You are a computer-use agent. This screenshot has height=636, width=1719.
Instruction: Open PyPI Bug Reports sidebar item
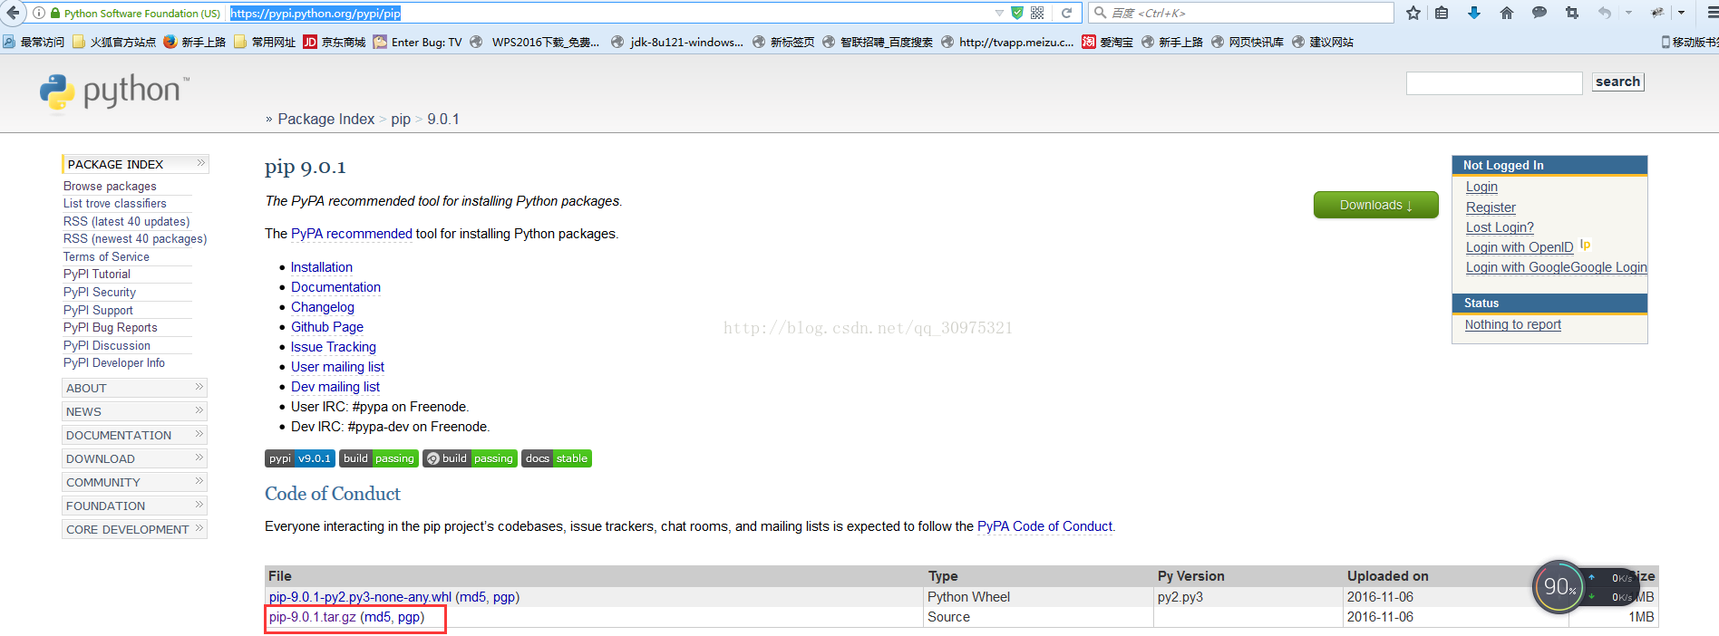[x=111, y=328]
